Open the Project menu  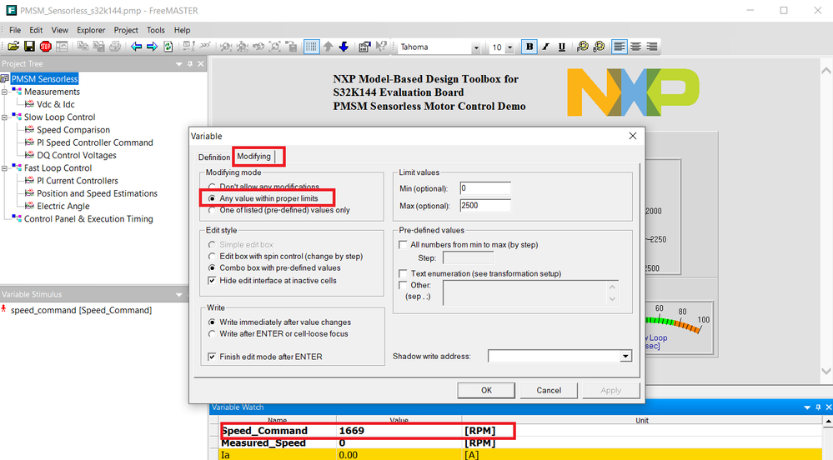tap(126, 30)
